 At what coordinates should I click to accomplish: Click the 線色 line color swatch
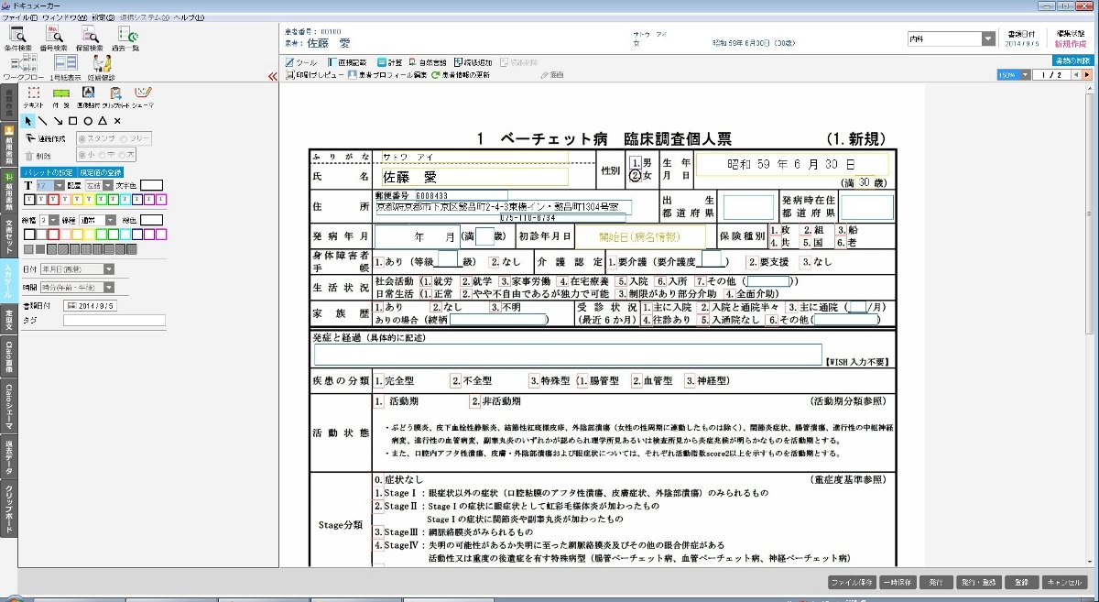[x=151, y=220]
